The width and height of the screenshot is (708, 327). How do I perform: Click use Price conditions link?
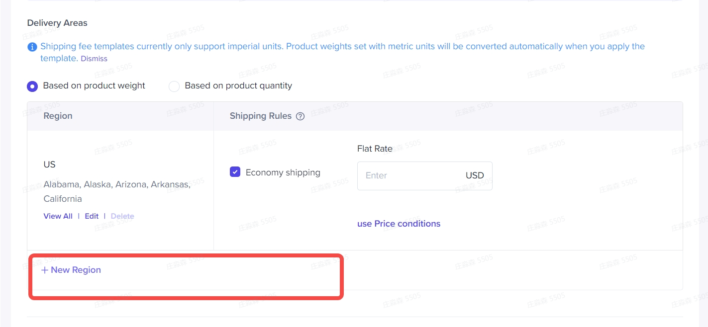coord(399,224)
